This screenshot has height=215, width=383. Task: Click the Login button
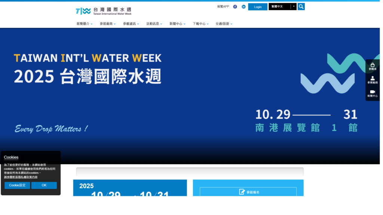[x=258, y=7]
